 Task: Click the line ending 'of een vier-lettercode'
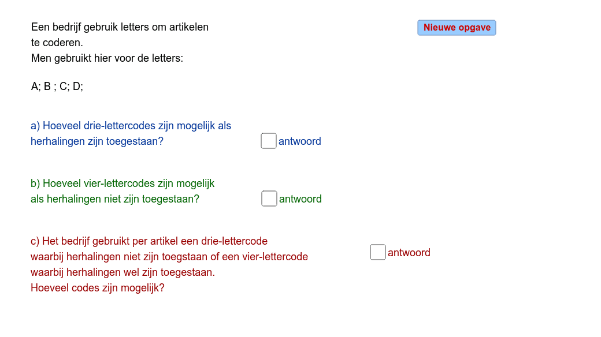point(169,257)
